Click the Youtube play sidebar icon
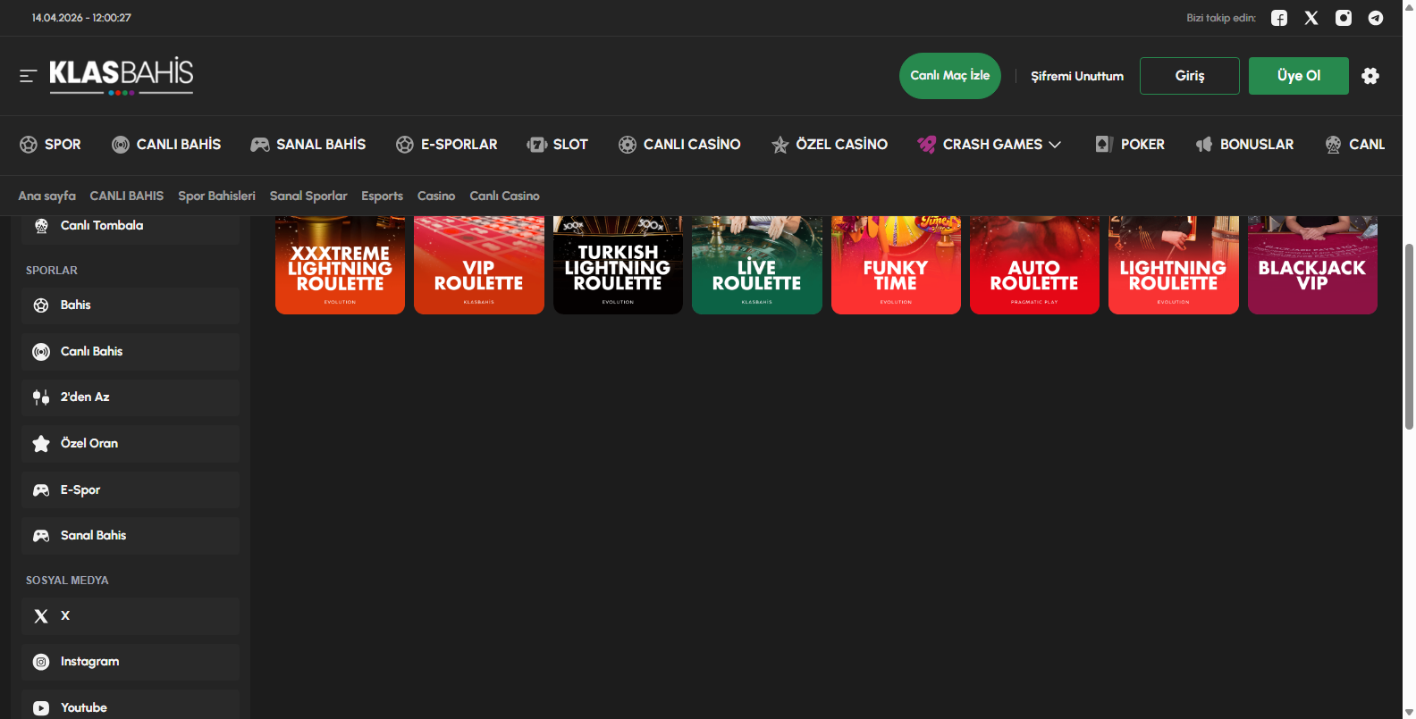This screenshot has width=1416, height=719. coord(41,708)
